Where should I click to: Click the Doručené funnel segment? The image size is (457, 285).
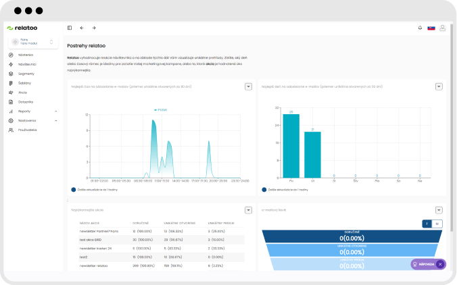pyautogui.click(x=352, y=236)
